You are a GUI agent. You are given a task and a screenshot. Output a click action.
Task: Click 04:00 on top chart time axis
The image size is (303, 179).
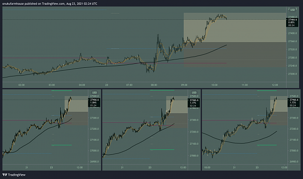[x=82, y=85]
